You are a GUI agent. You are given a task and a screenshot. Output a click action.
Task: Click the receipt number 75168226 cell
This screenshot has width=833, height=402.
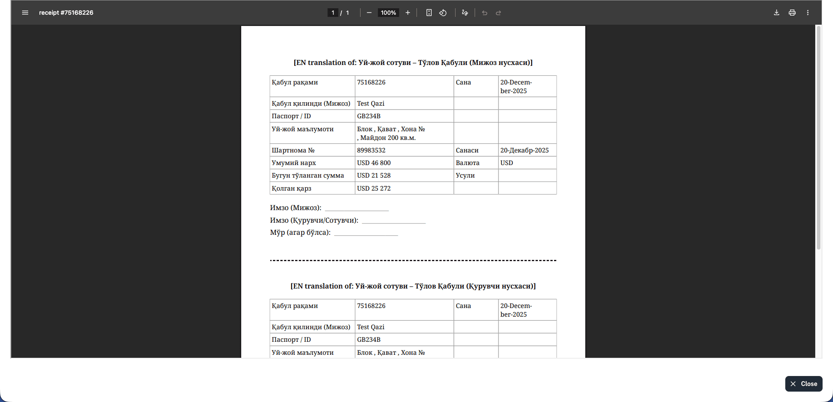[371, 82]
